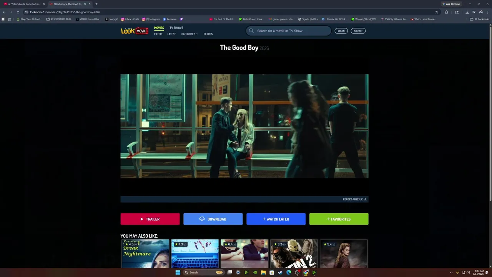Open the apps grid icon on the bookmarks bar
492x277 pixels.
tap(9, 19)
